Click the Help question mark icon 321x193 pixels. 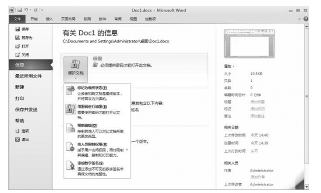pyautogui.click(x=306, y=19)
